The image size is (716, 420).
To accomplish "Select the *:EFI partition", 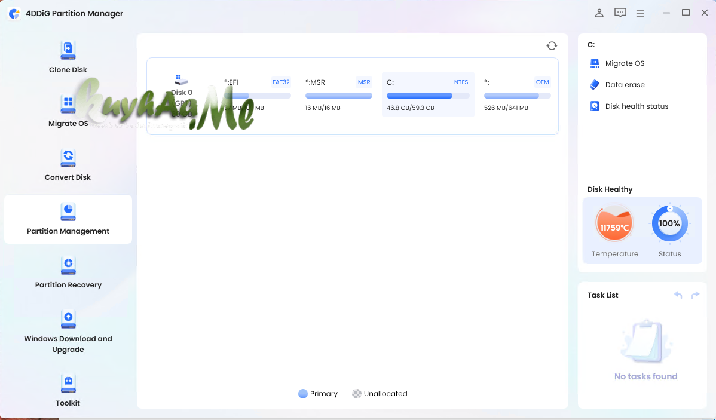I will point(257,94).
